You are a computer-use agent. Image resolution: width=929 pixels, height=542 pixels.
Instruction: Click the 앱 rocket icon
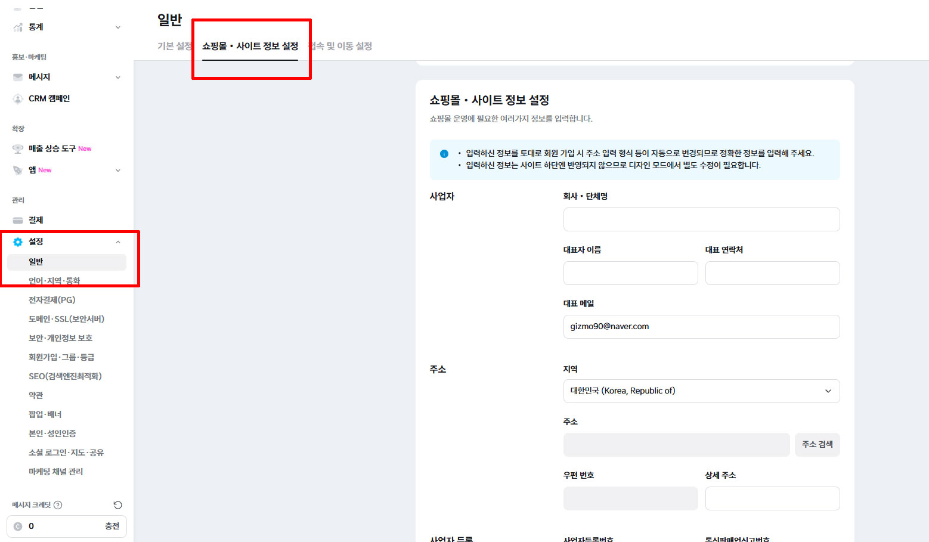coord(18,171)
